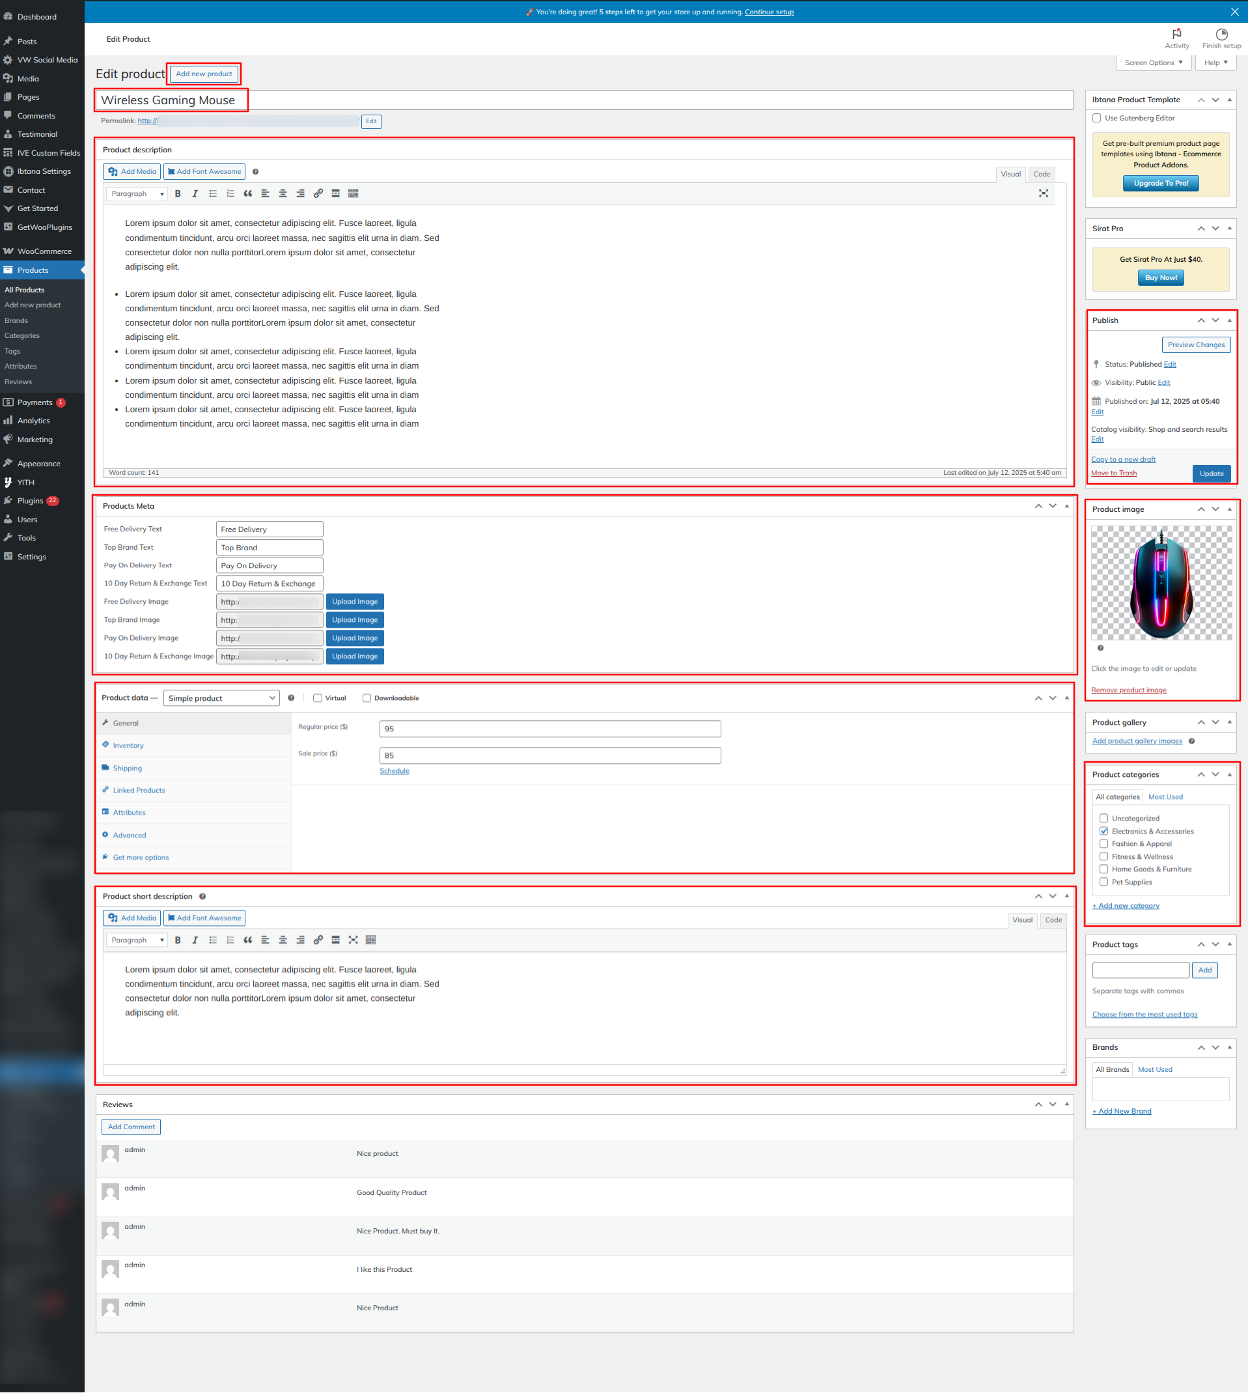Click Blockquote icon in Product description toolbar
Screen dimensions: 1248x1393
click(x=247, y=193)
